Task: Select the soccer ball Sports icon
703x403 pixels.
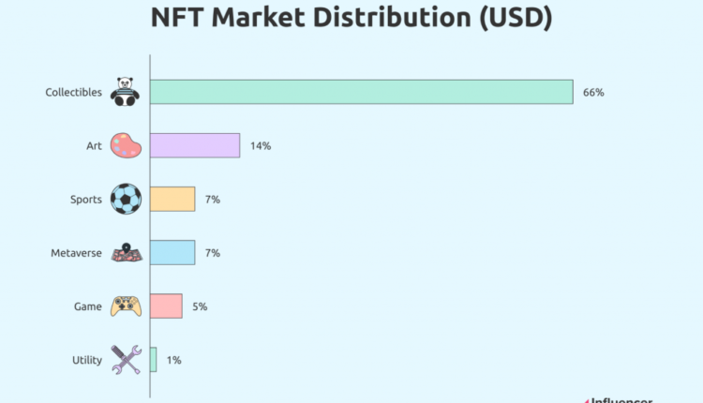Action: [126, 199]
